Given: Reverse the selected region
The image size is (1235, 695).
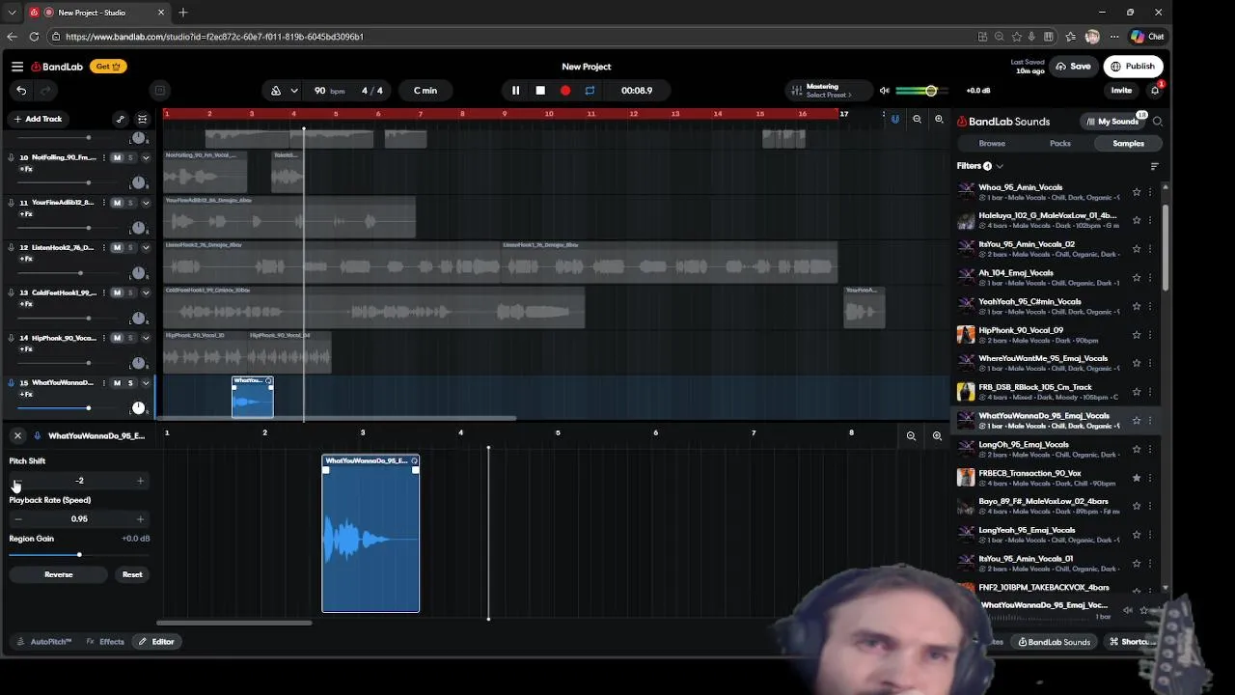Looking at the screenshot, I should coord(58,574).
